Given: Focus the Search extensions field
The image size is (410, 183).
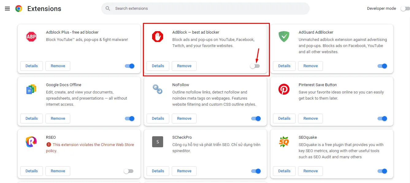Looking at the screenshot, I should 209,9.
